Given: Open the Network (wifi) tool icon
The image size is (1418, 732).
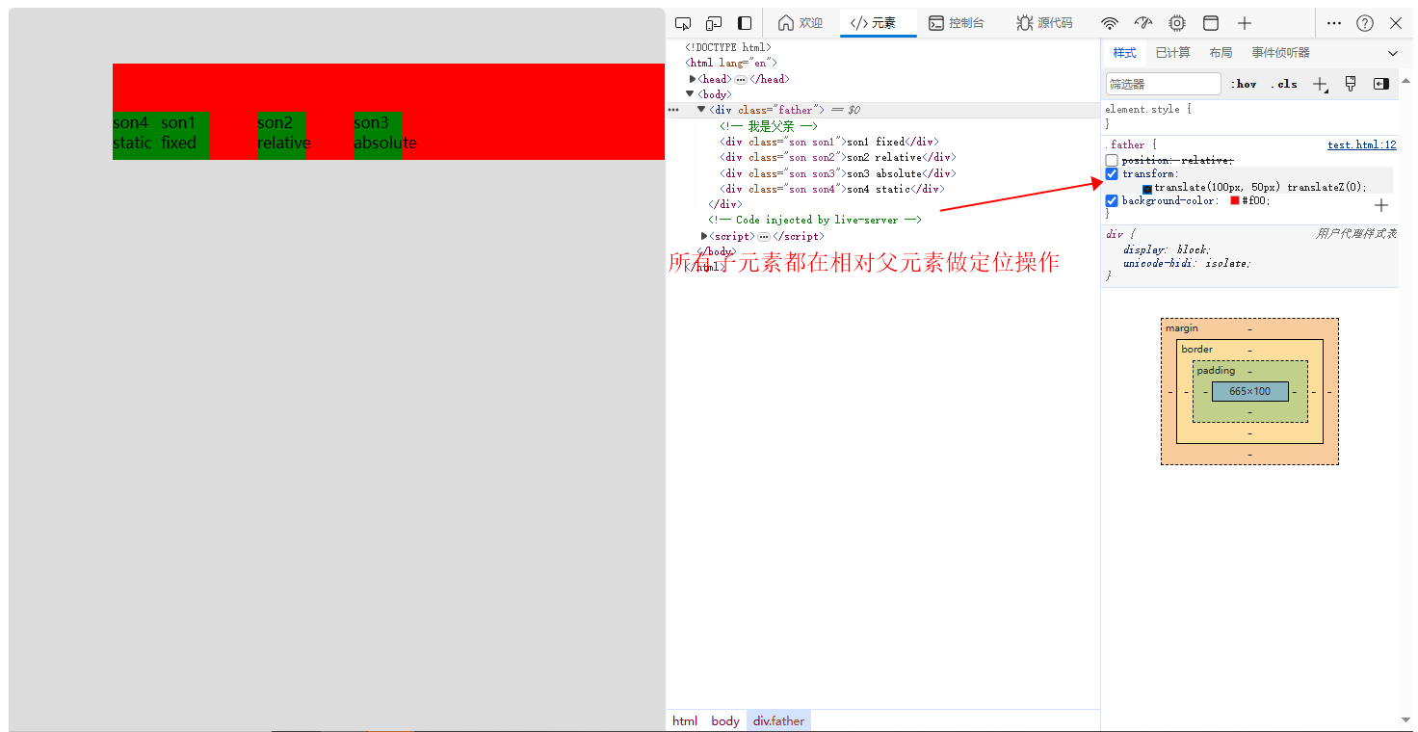Looking at the screenshot, I should pos(1110,23).
